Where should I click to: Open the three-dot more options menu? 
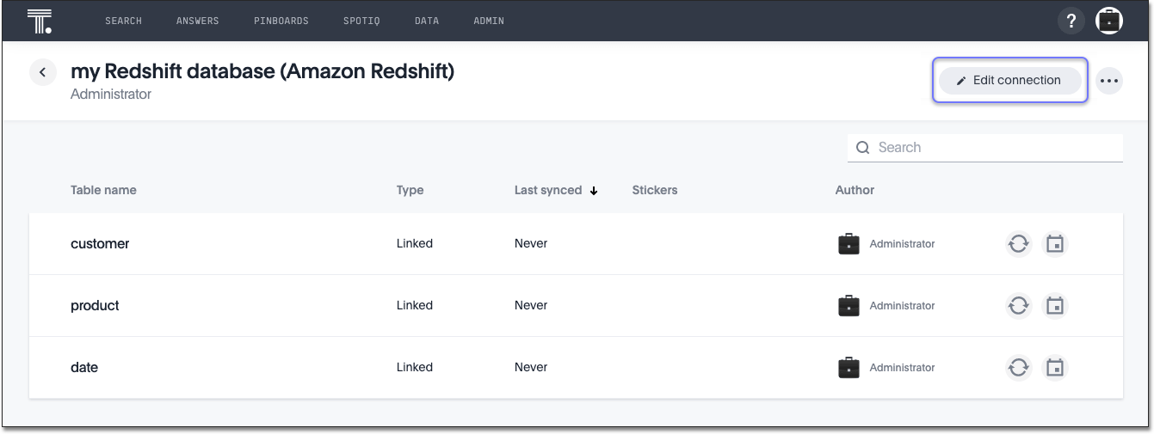click(1109, 81)
